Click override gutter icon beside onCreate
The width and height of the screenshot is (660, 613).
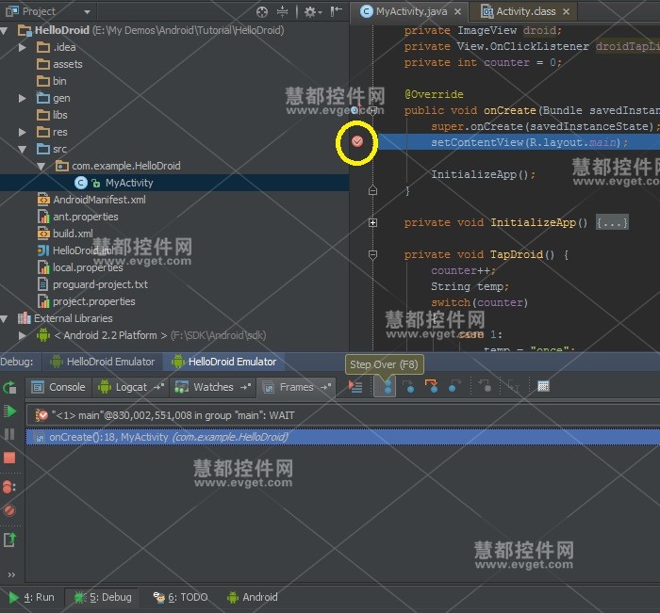pos(355,110)
